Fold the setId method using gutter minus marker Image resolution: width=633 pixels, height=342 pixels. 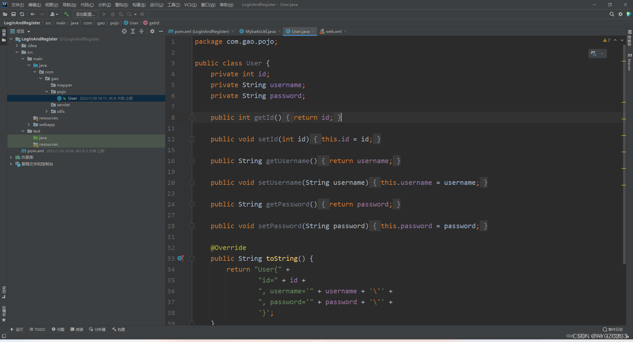(x=192, y=139)
